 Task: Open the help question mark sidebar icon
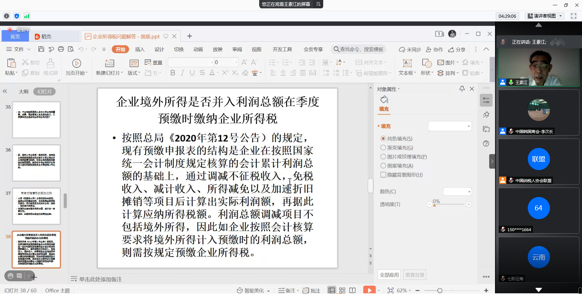tap(486, 144)
